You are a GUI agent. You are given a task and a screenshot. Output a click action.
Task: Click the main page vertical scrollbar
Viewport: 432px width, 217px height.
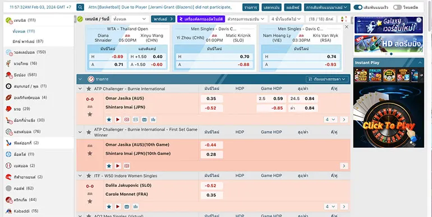[x=430, y=16]
